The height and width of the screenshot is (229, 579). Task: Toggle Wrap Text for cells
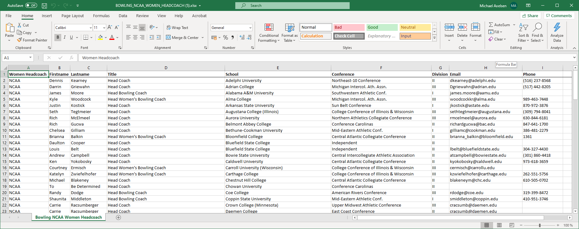pyautogui.click(x=177, y=28)
